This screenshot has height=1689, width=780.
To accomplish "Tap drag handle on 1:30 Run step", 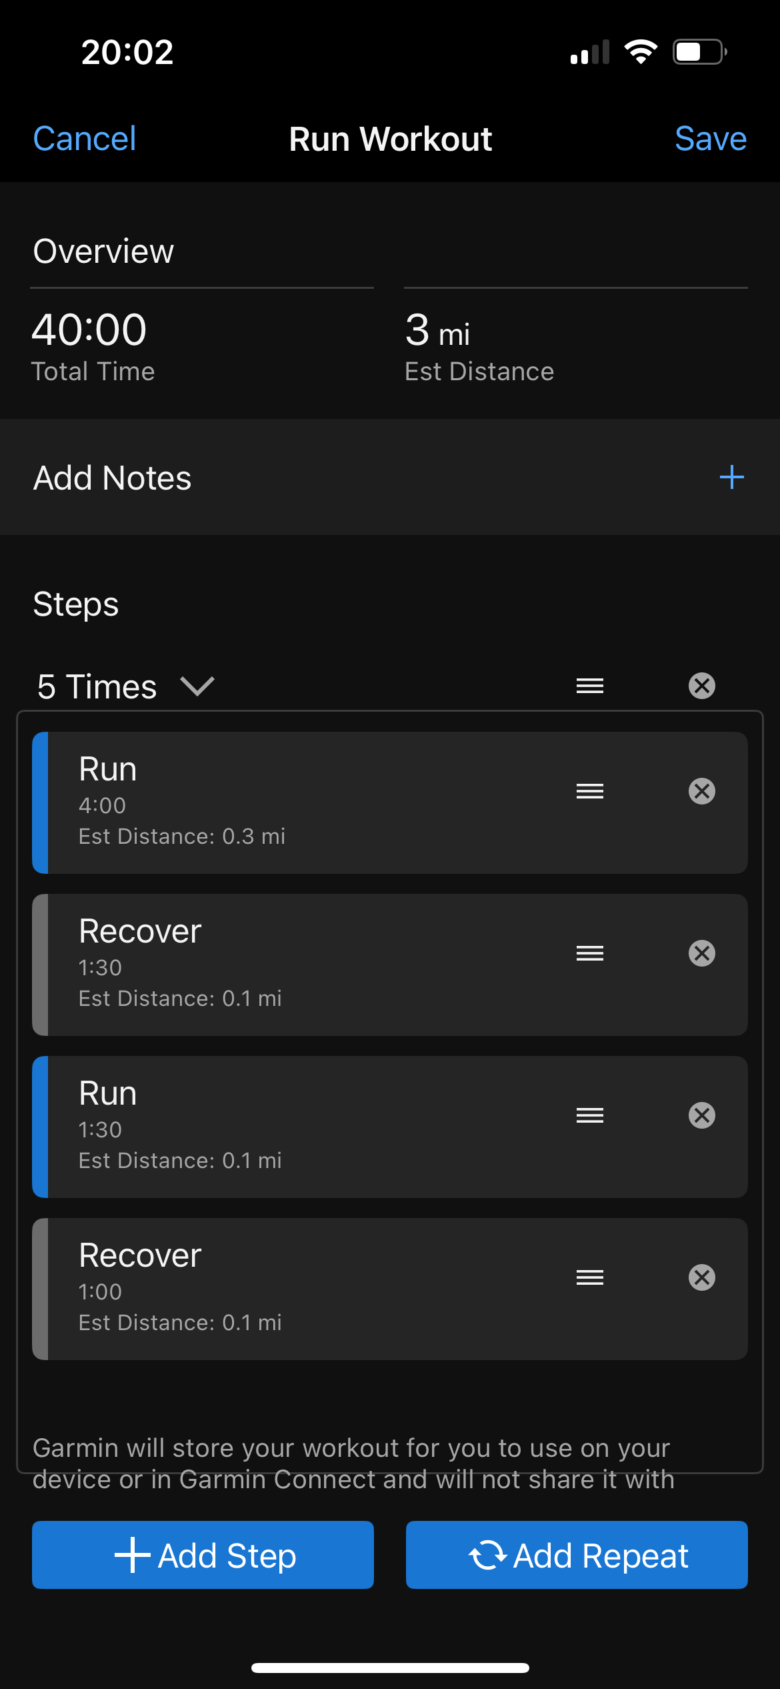I will pos(590,1115).
